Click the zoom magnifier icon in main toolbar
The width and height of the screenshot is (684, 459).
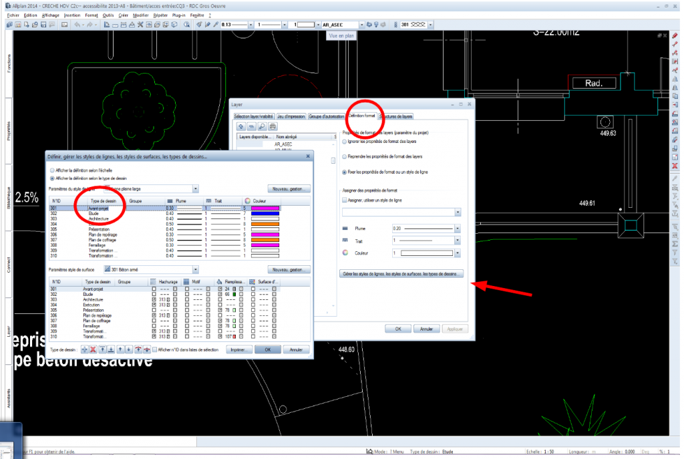(187, 25)
